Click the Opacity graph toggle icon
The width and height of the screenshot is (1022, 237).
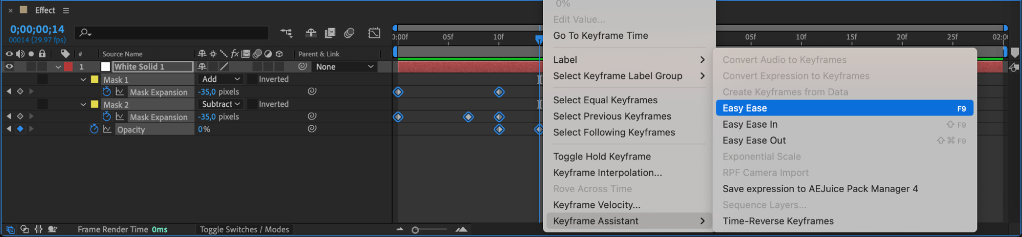coord(107,129)
